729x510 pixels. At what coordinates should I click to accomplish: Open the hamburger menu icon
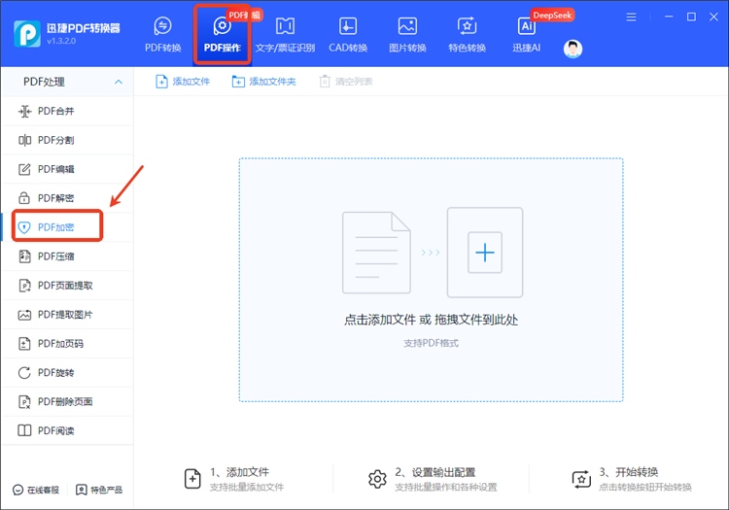tap(631, 17)
